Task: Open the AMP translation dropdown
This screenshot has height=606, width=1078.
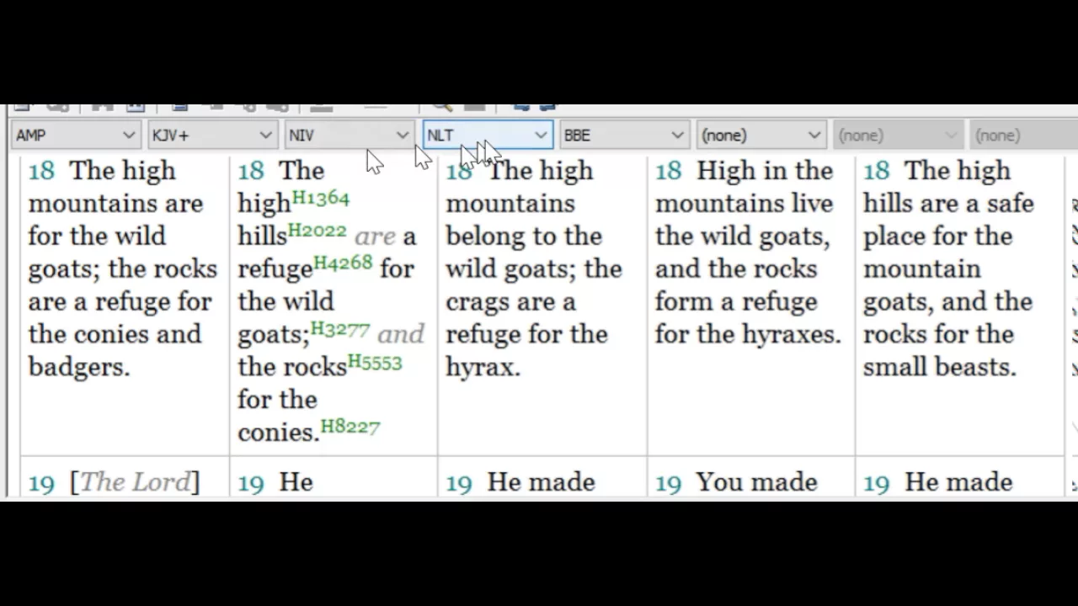Action: click(75, 135)
